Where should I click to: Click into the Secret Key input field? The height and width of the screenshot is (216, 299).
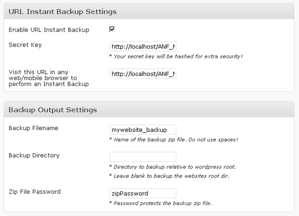tap(143, 47)
